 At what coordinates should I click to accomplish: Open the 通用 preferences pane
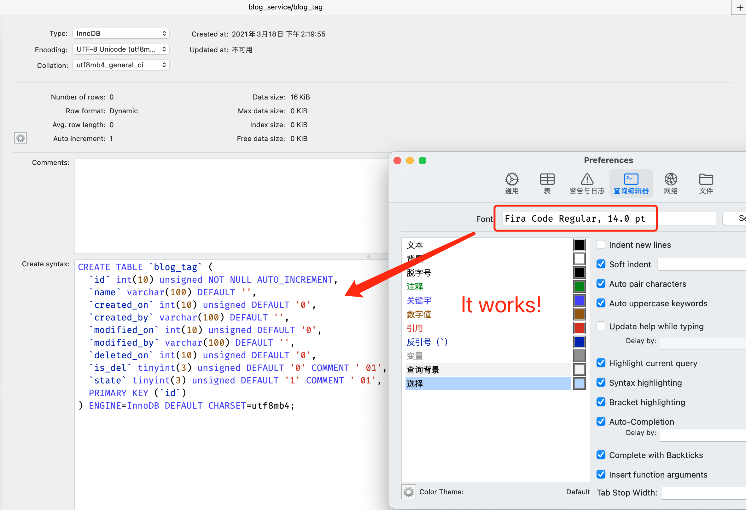point(512,183)
